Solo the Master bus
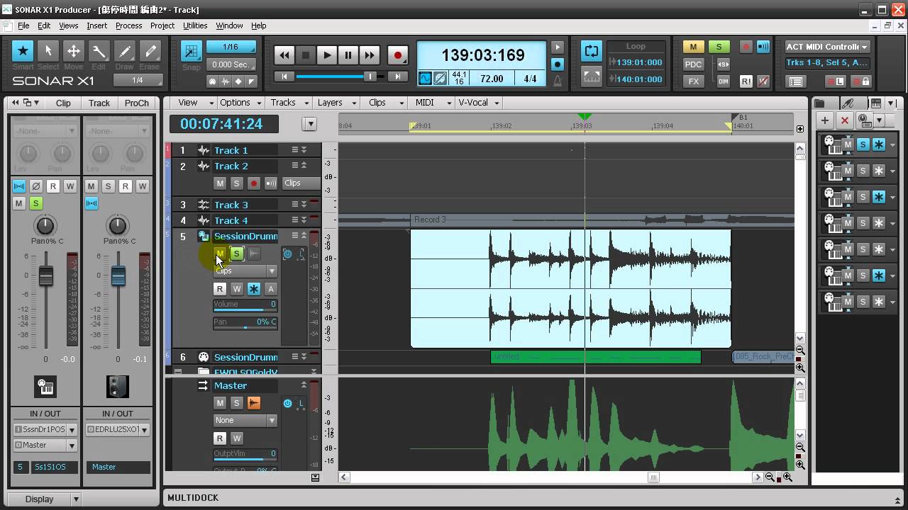Screen dimensions: 908x510 point(237,403)
